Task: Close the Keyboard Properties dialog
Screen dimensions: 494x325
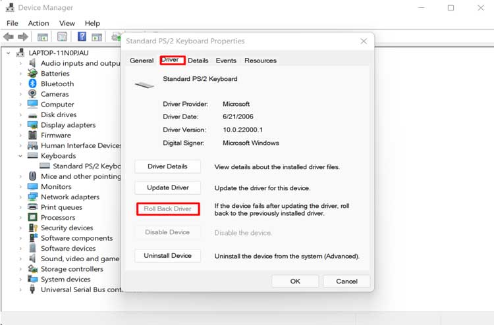Action: (x=364, y=41)
